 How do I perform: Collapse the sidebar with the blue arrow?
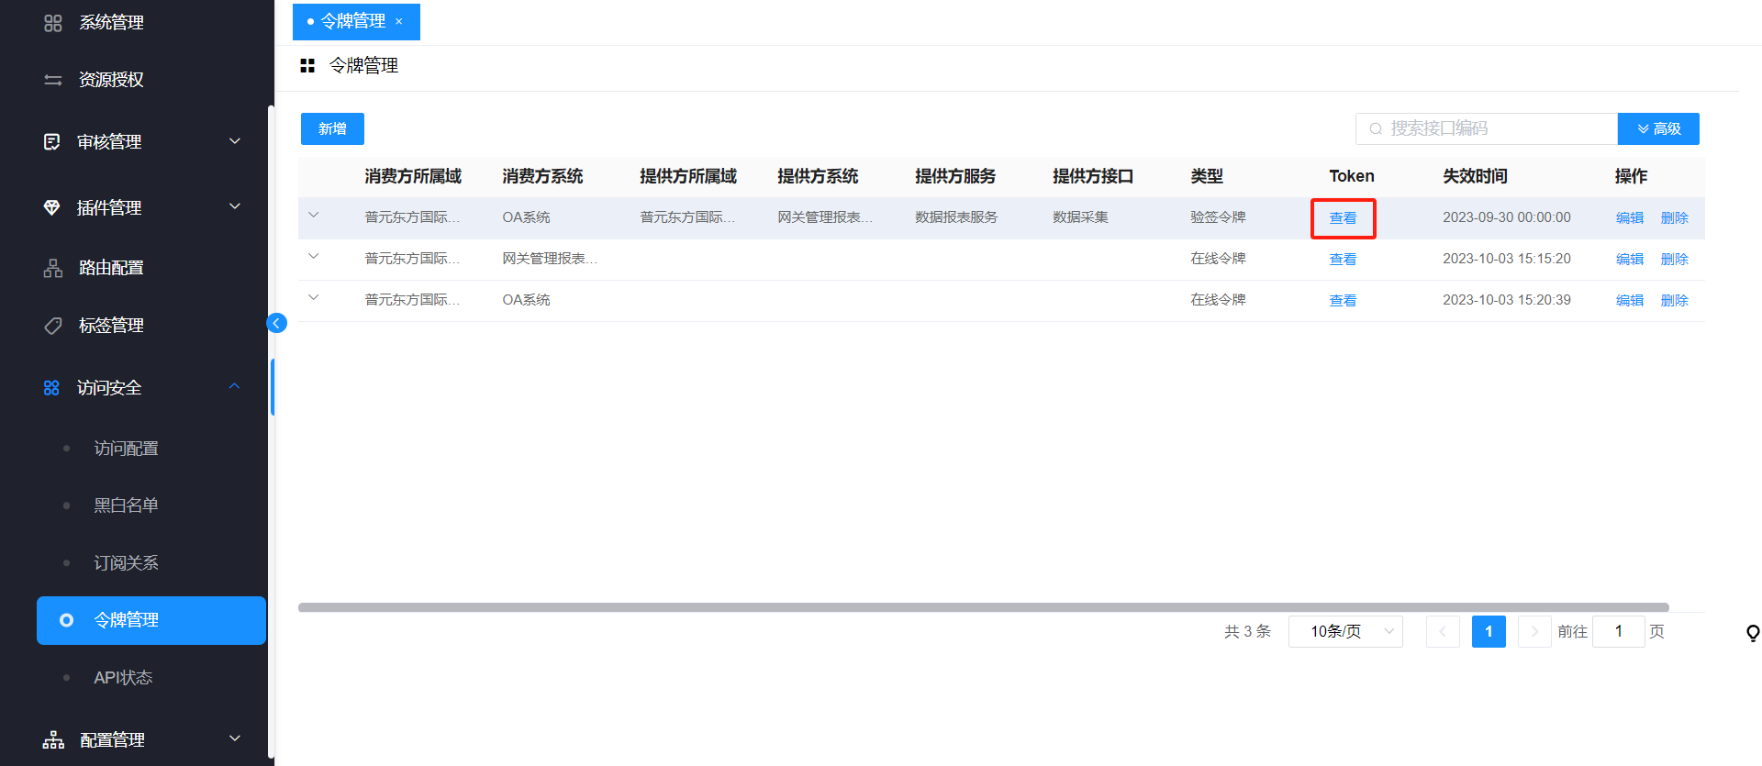tap(276, 323)
